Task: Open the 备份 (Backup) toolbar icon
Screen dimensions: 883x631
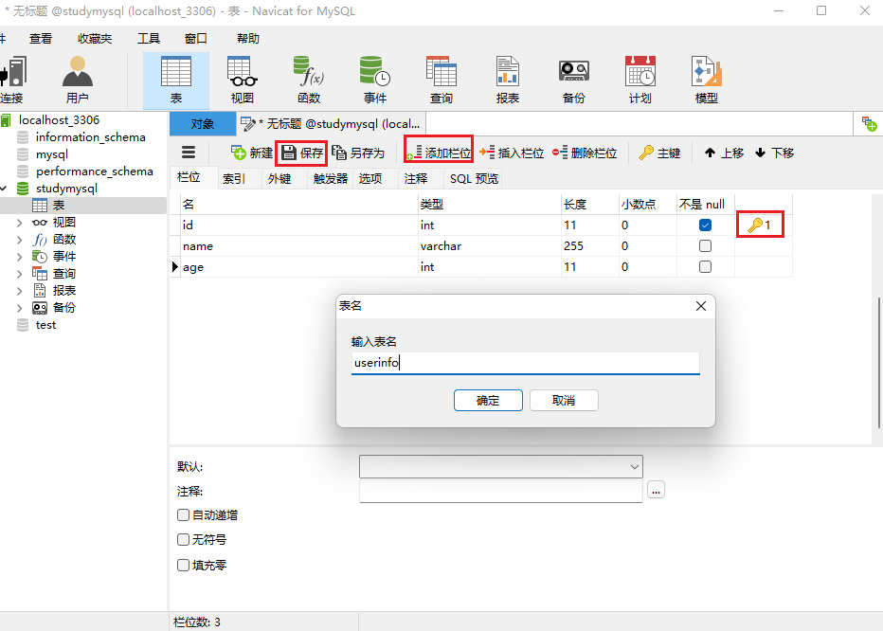Action: 574,80
